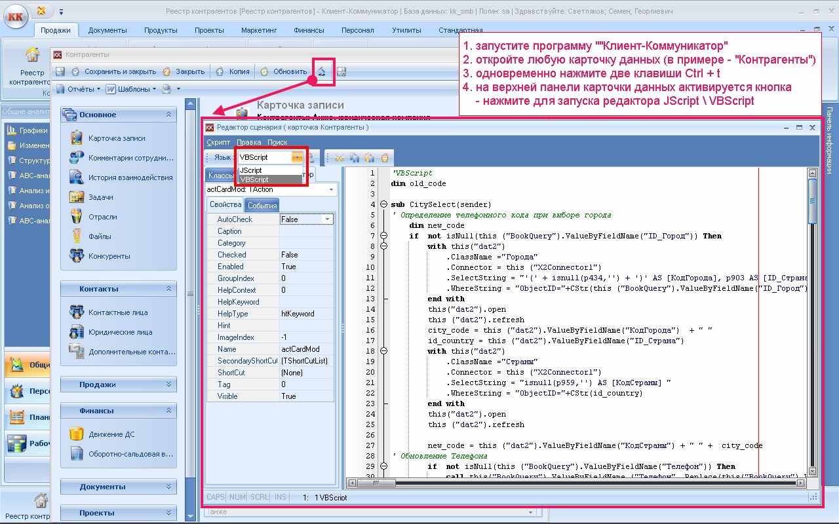Open the Шаблоны dropdown menu

131,89
